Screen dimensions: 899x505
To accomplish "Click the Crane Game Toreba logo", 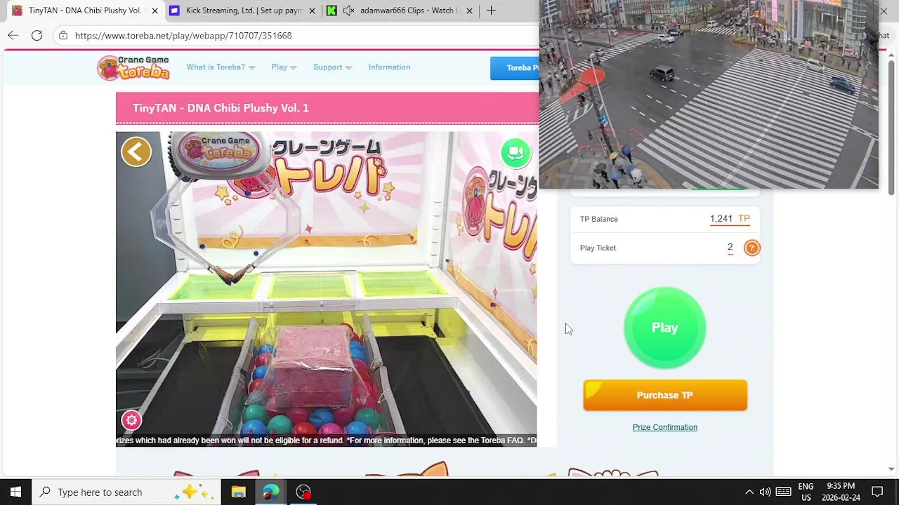I will [x=133, y=68].
